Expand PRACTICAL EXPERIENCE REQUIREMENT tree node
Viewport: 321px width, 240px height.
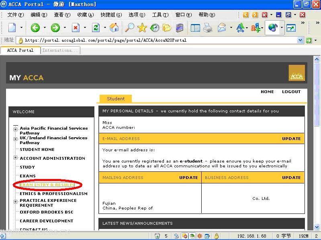(x=15, y=201)
